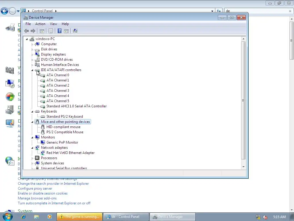Click the network warning icon in system tray
Screen dimensions: 294x221
coord(258,217)
